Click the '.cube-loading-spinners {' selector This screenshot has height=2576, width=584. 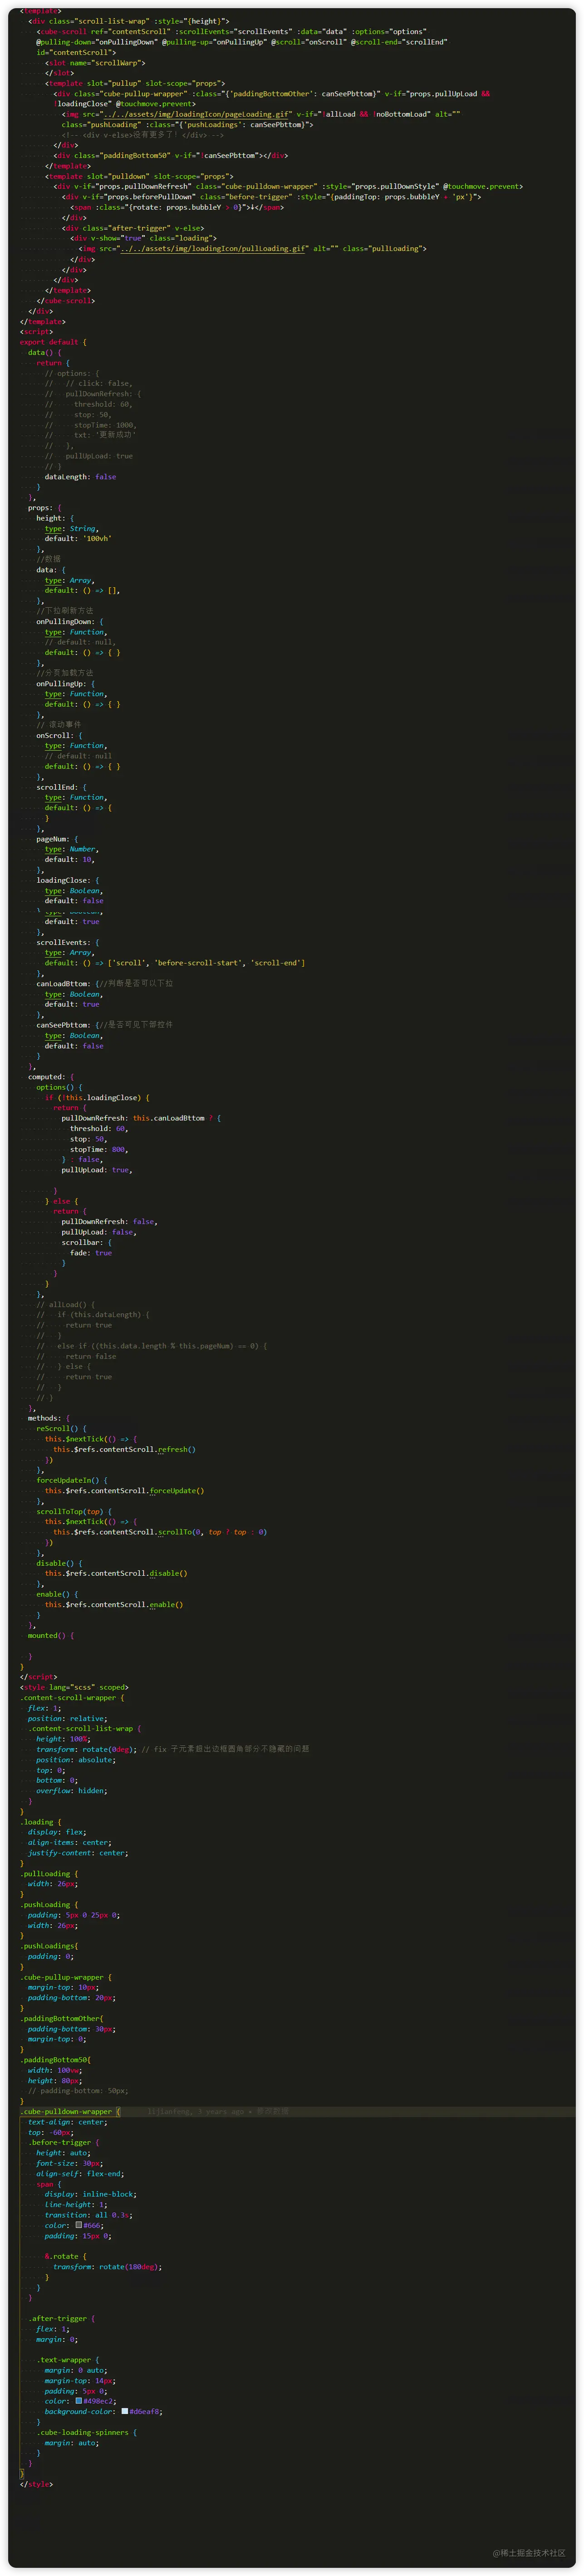[87, 2432]
